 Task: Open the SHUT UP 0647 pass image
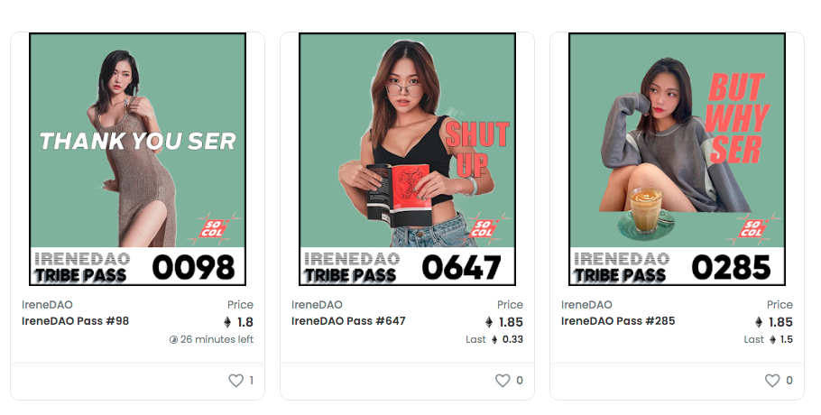[x=408, y=159]
